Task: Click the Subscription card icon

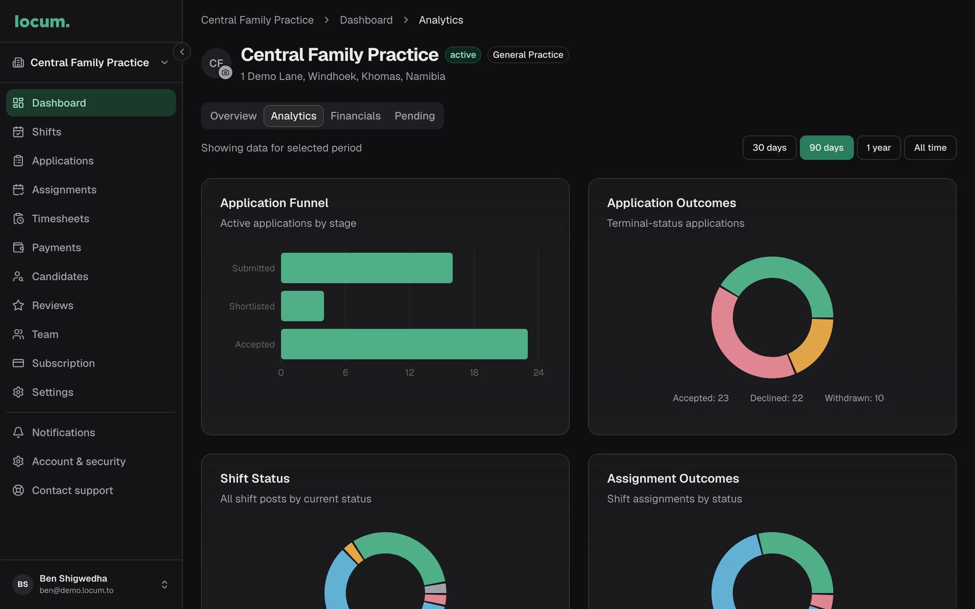Action: (18, 363)
